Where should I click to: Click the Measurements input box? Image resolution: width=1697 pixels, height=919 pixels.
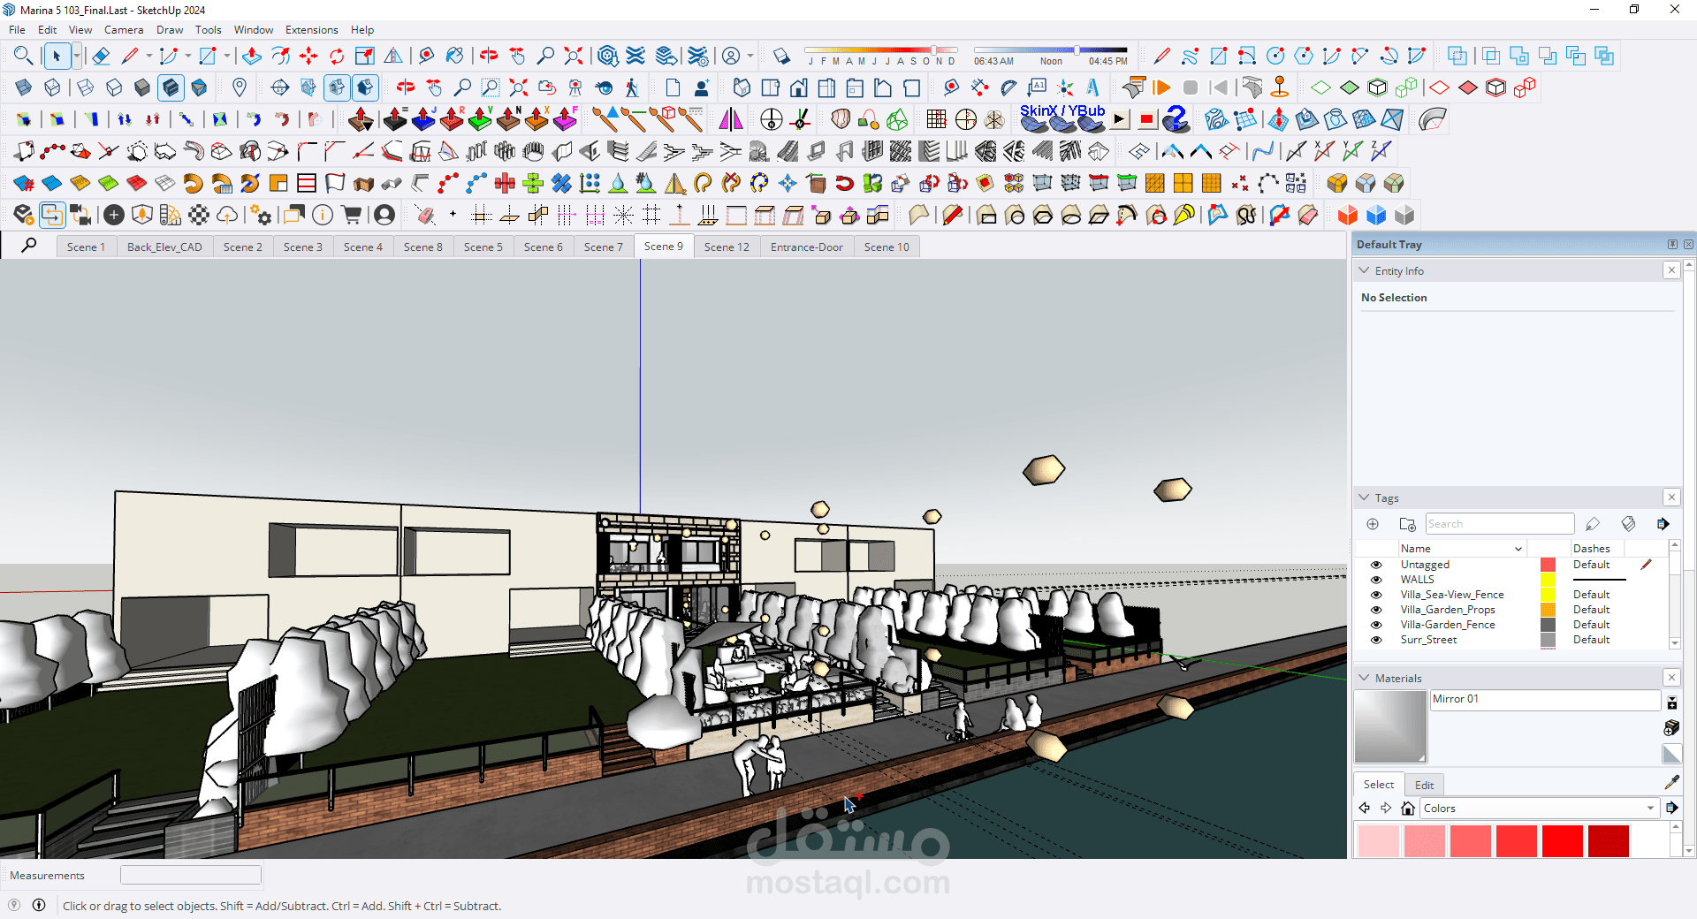[x=191, y=875]
